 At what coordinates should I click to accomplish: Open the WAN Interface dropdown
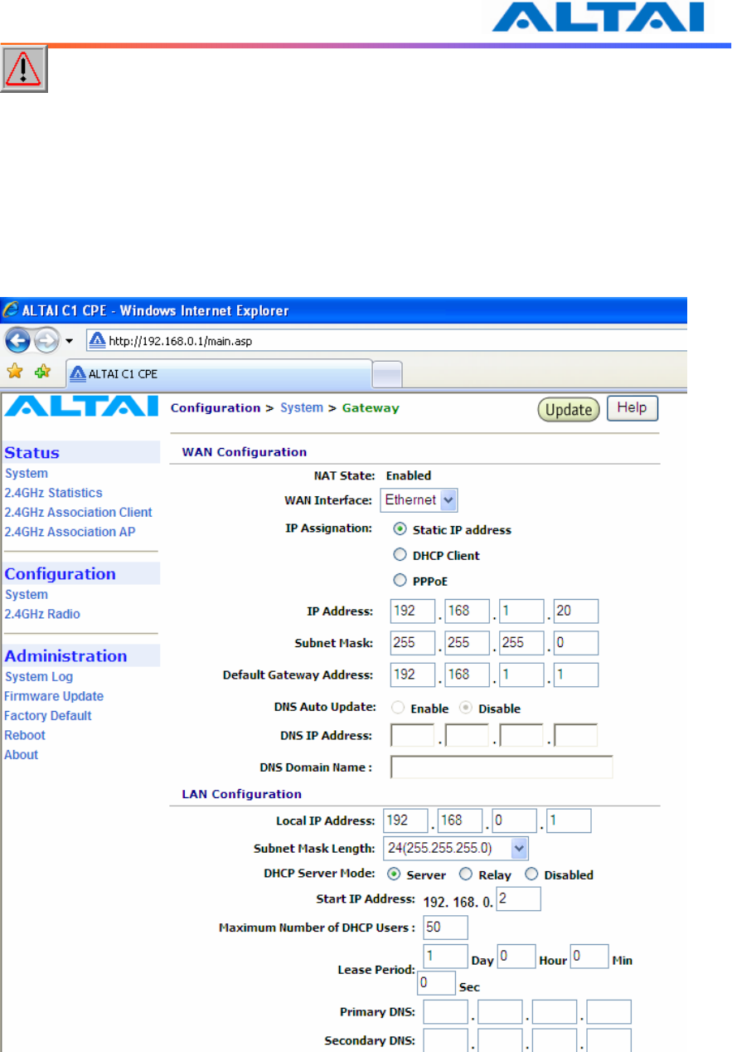click(419, 500)
